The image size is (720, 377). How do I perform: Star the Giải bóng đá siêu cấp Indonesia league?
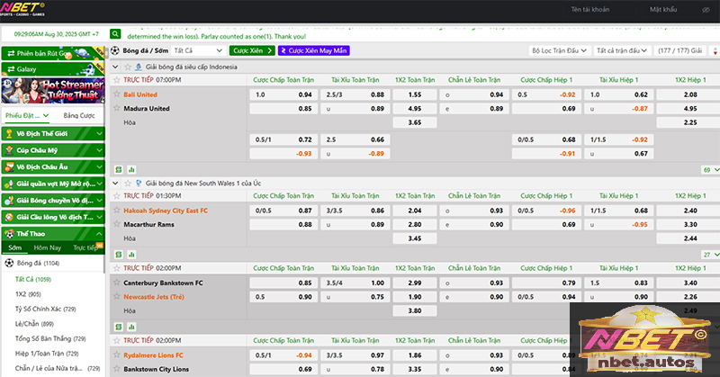click(x=126, y=67)
